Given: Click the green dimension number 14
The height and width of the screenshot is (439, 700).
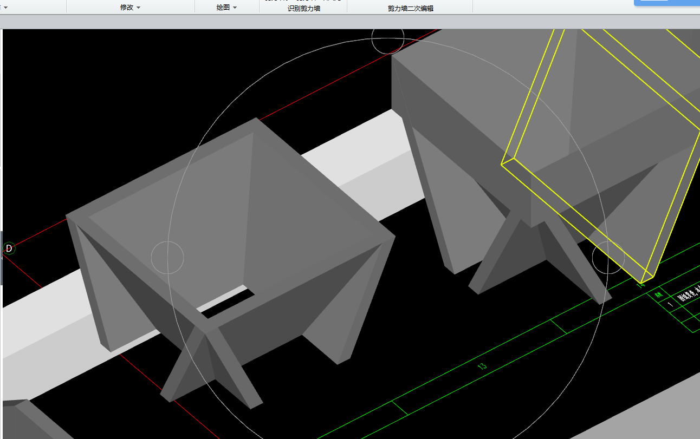Looking at the screenshot, I should coord(641,283).
